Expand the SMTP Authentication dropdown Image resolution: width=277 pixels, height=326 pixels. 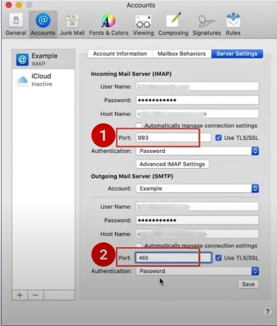(197, 271)
